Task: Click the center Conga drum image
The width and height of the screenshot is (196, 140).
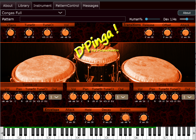Action: [x=97, y=64]
